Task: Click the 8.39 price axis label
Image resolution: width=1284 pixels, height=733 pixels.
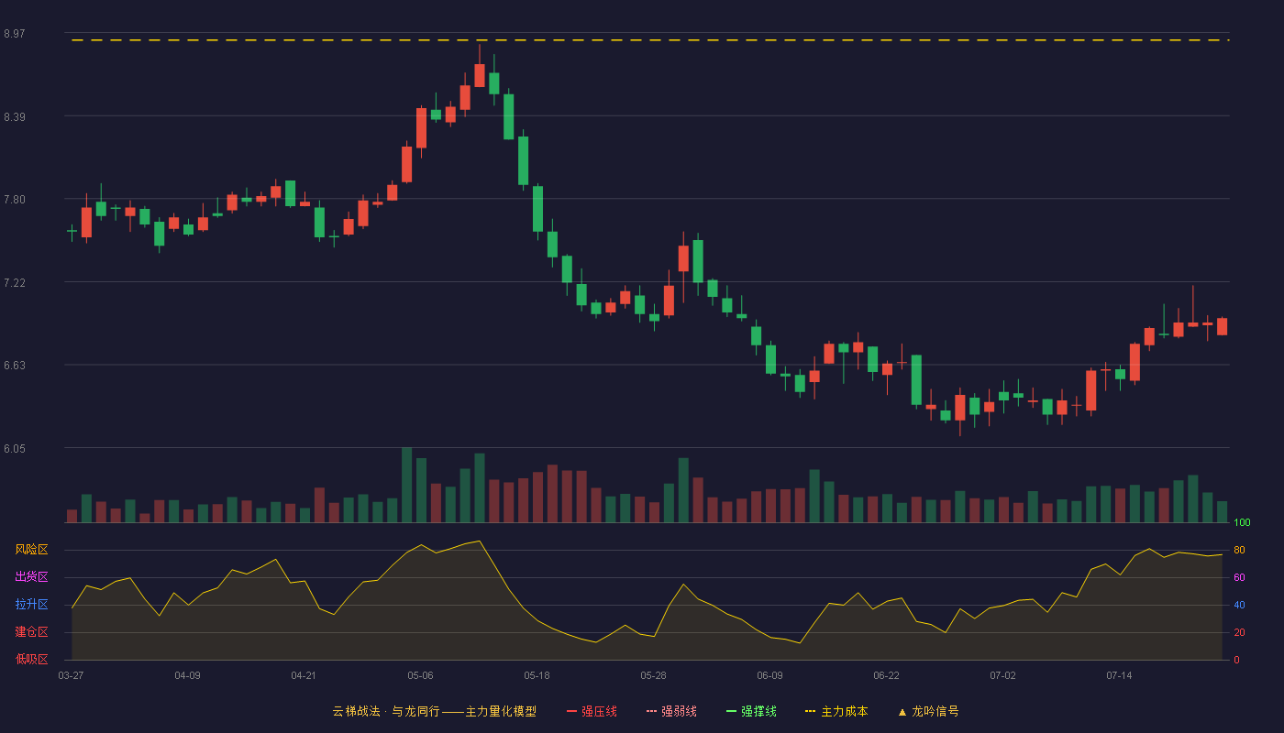Action: tap(14, 117)
